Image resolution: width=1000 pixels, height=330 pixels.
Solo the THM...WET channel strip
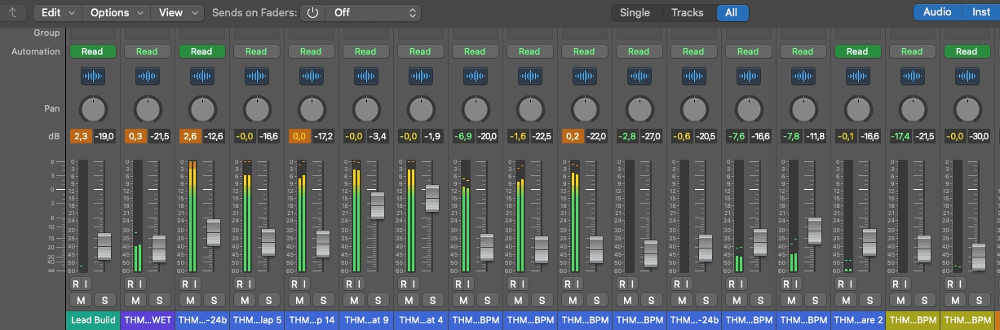pos(160,300)
